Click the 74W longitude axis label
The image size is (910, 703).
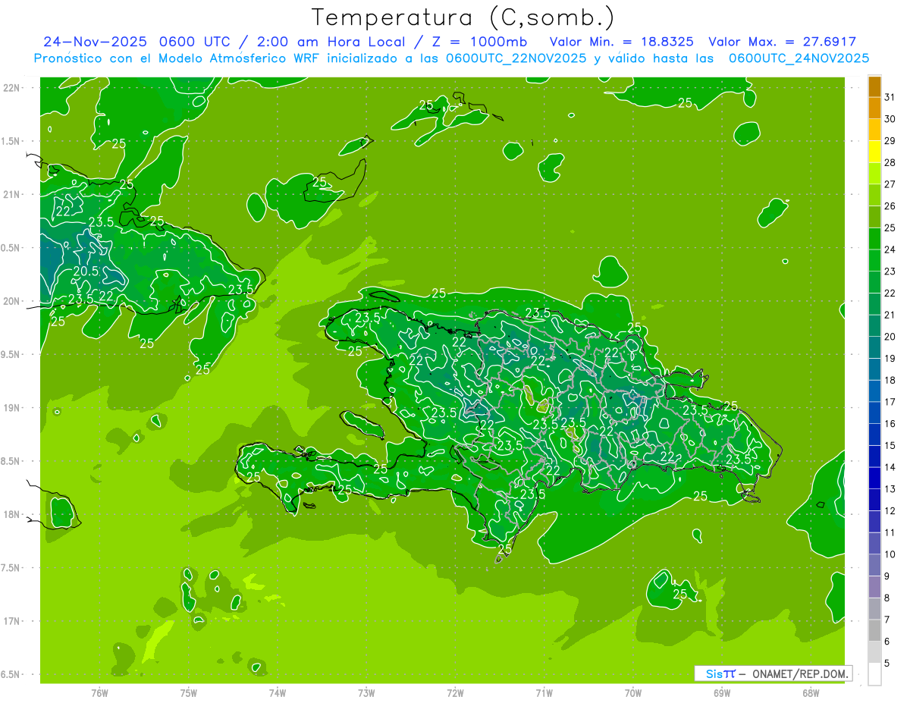tap(277, 693)
